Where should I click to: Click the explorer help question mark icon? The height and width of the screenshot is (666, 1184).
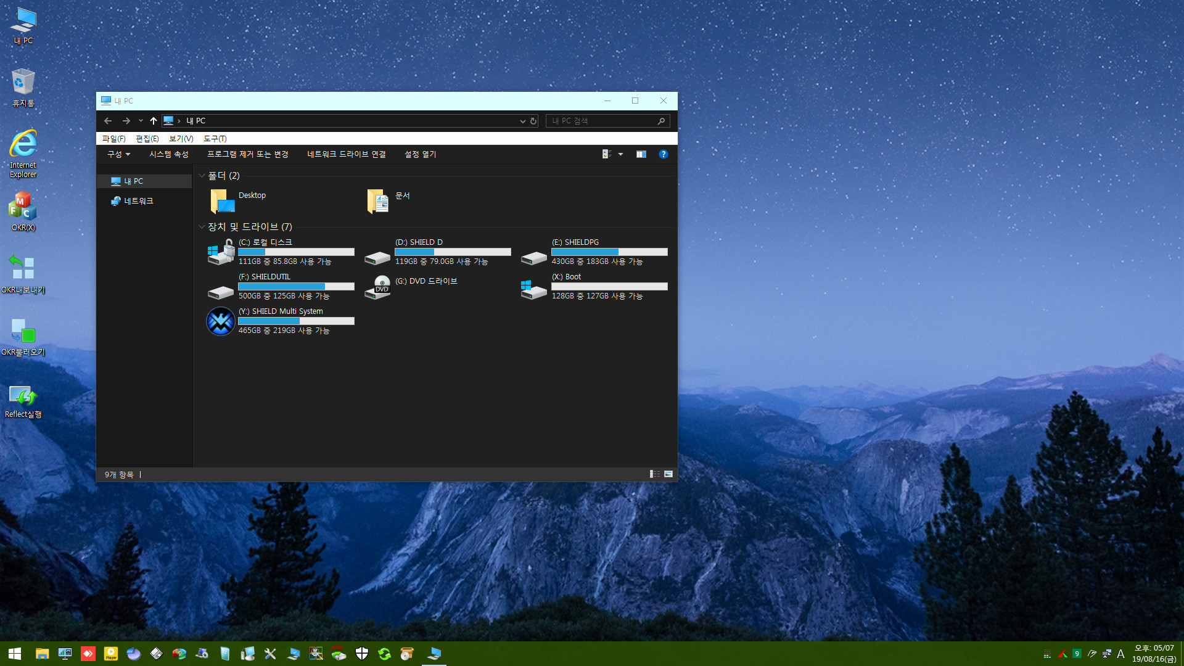click(664, 154)
